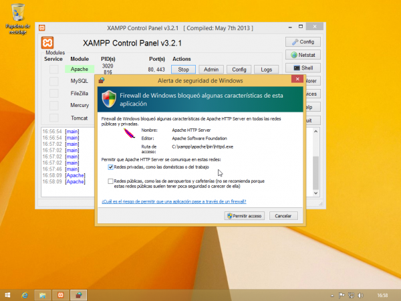
Task: Show hidden tray icons arrow
Action: pyautogui.click(x=332, y=296)
